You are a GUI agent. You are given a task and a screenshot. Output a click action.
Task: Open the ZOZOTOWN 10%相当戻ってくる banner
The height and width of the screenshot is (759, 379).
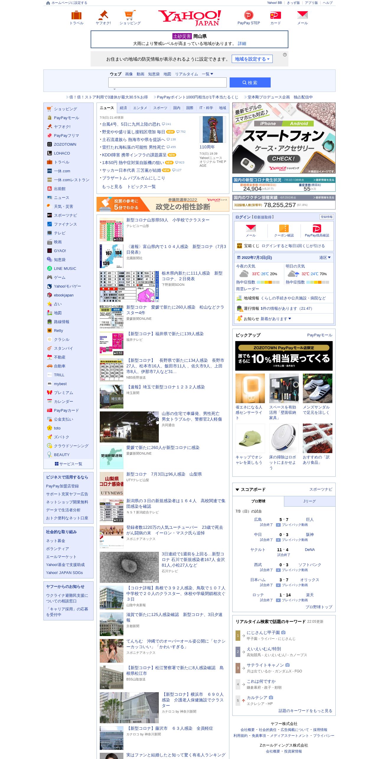pyautogui.click(x=284, y=356)
